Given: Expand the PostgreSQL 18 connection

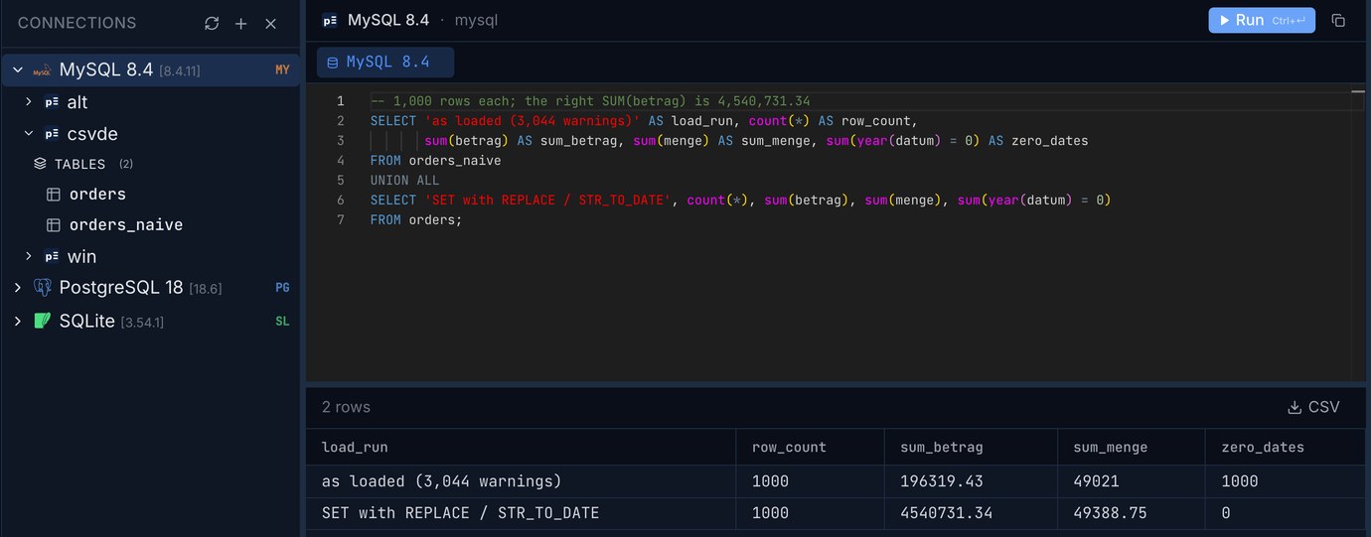Looking at the screenshot, I should tap(18, 288).
